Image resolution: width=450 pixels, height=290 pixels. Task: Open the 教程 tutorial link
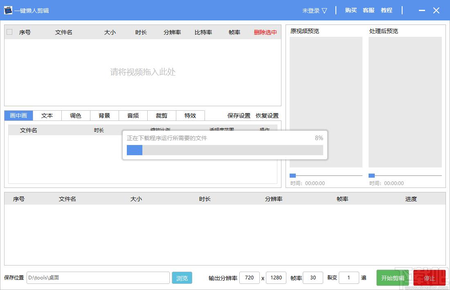click(x=386, y=10)
